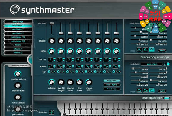Click the harmonic 8 sine waveform display

pyautogui.click(x=115, y=66)
